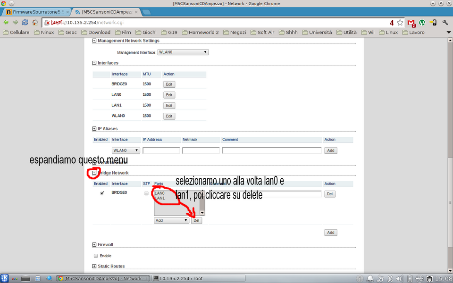This screenshot has height=283, width=453.
Task: Enable STP for BRIDGE0
Action: click(x=147, y=193)
